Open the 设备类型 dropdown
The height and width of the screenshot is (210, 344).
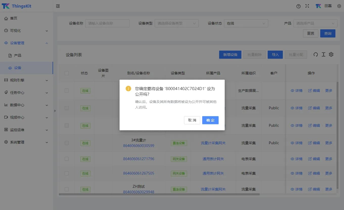tap(177, 23)
